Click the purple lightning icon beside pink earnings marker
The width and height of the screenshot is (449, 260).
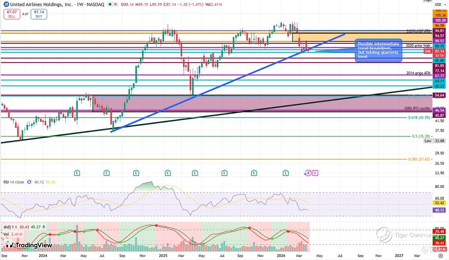(308, 173)
